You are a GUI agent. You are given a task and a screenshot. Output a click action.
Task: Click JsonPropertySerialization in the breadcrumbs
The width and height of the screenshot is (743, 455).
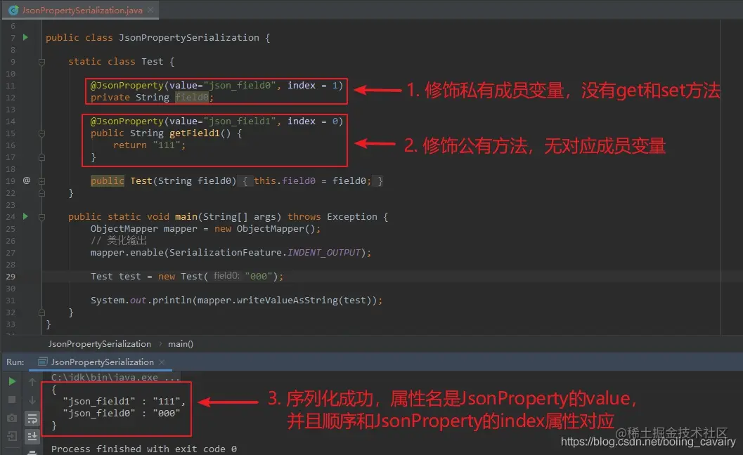point(99,344)
